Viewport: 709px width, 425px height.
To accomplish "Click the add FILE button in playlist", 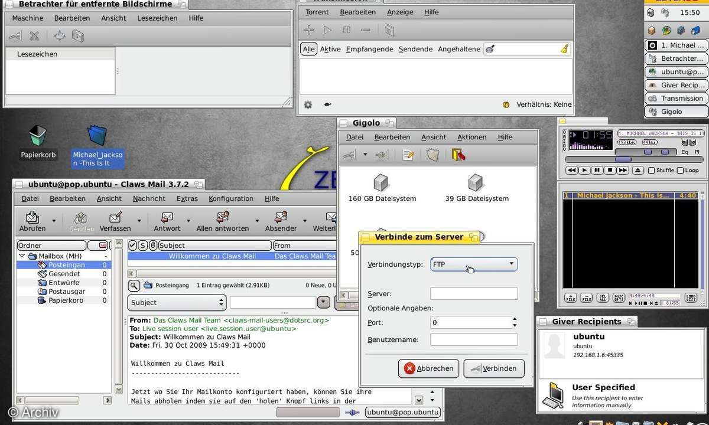I will (571, 298).
